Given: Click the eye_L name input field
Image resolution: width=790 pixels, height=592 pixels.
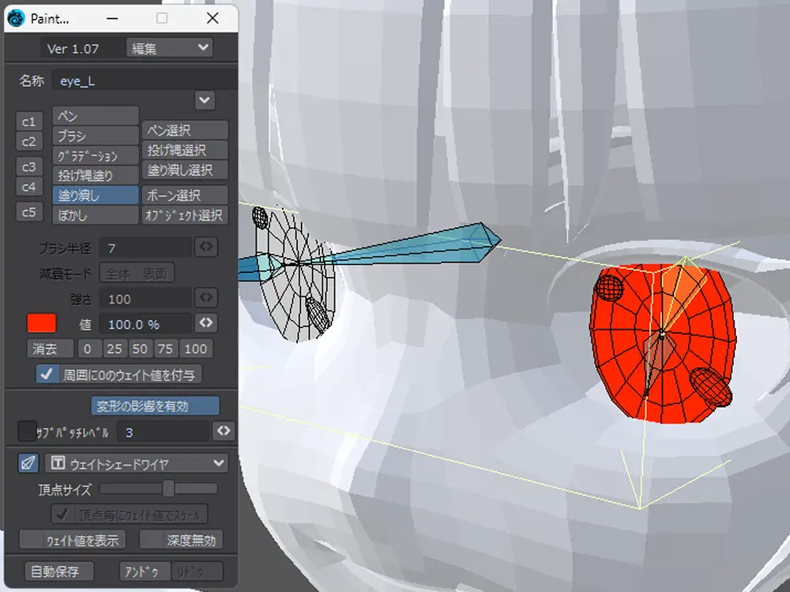Looking at the screenshot, I should 142,81.
